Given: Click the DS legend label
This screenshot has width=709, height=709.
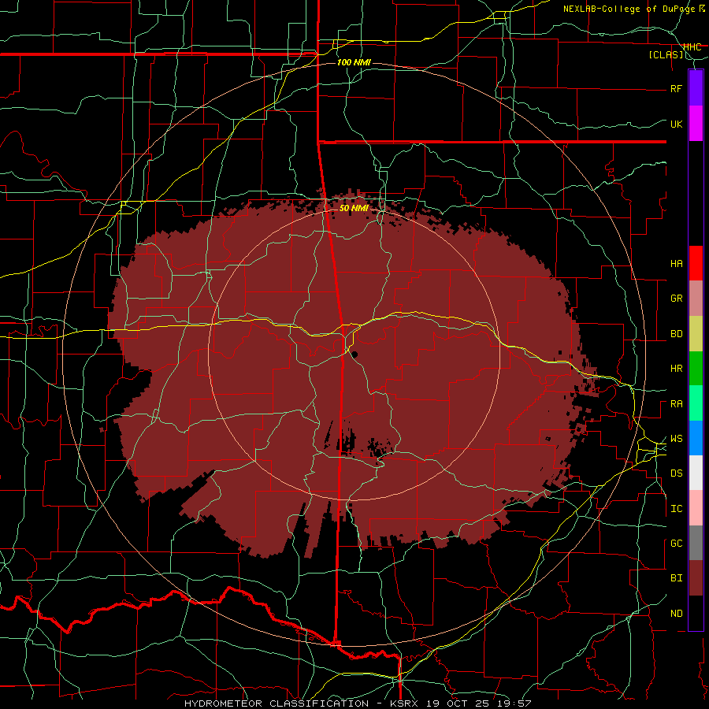Looking at the screenshot, I should 677,473.
